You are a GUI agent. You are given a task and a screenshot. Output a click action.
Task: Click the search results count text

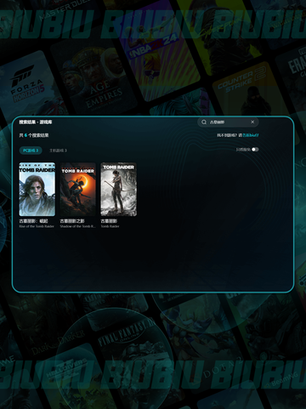[x=34, y=135]
